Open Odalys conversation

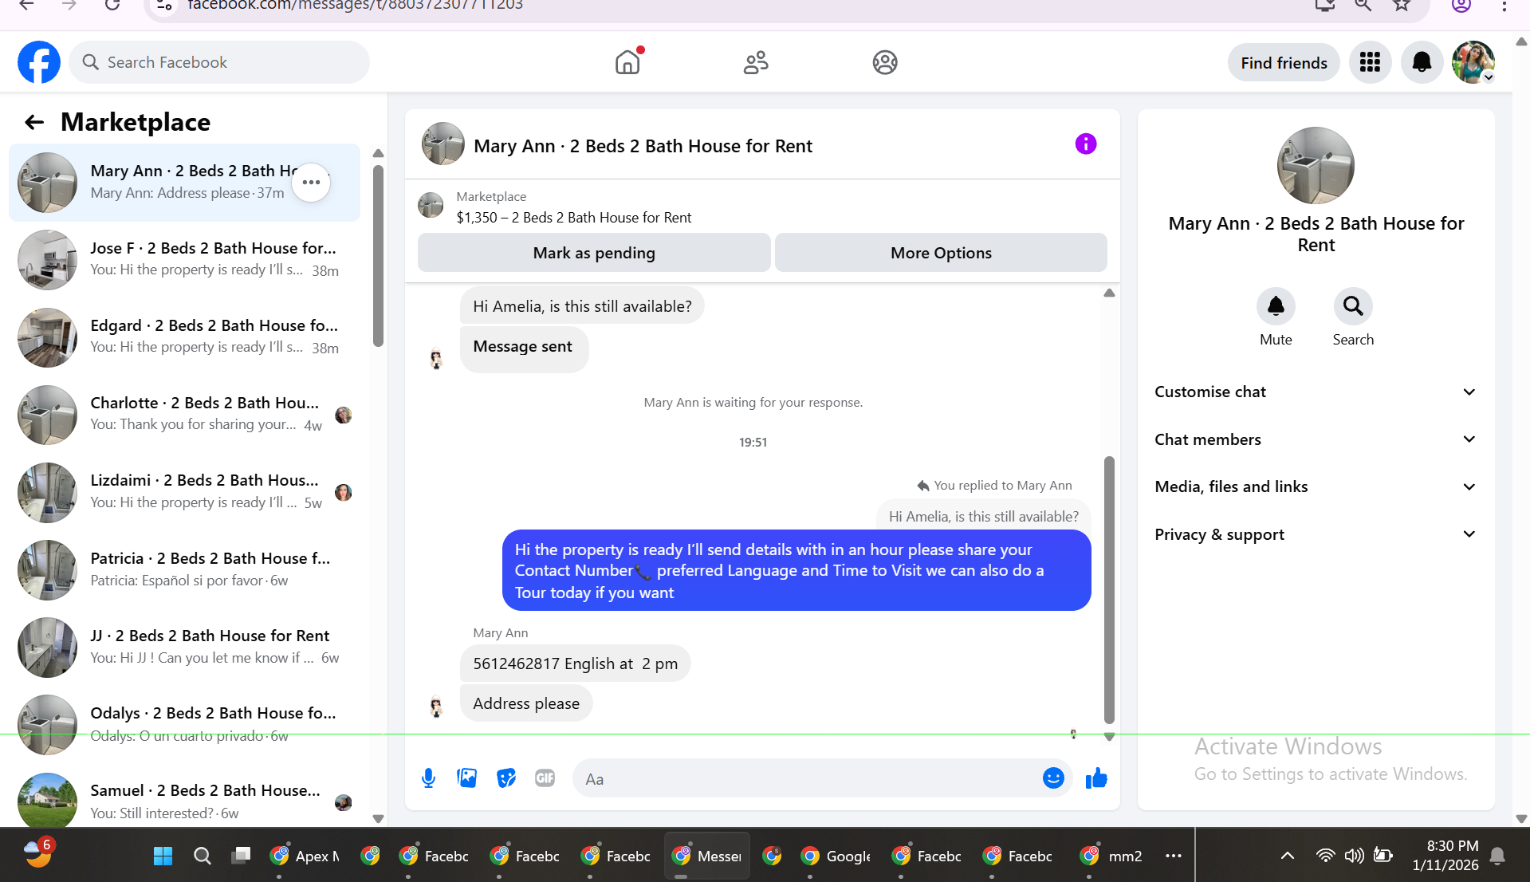click(x=185, y=725)
